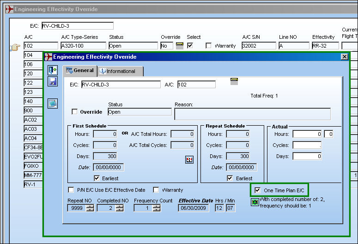Image resolution: width=358 pixels, height=244 pixels.
Task: Enable the Override checkbox
Action: tap(74, 111)
